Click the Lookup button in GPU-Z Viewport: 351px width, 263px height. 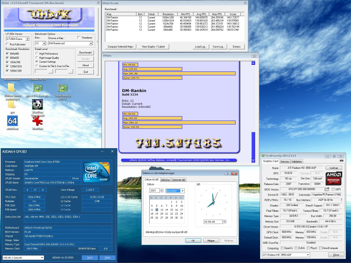click(x=333, y=168)
